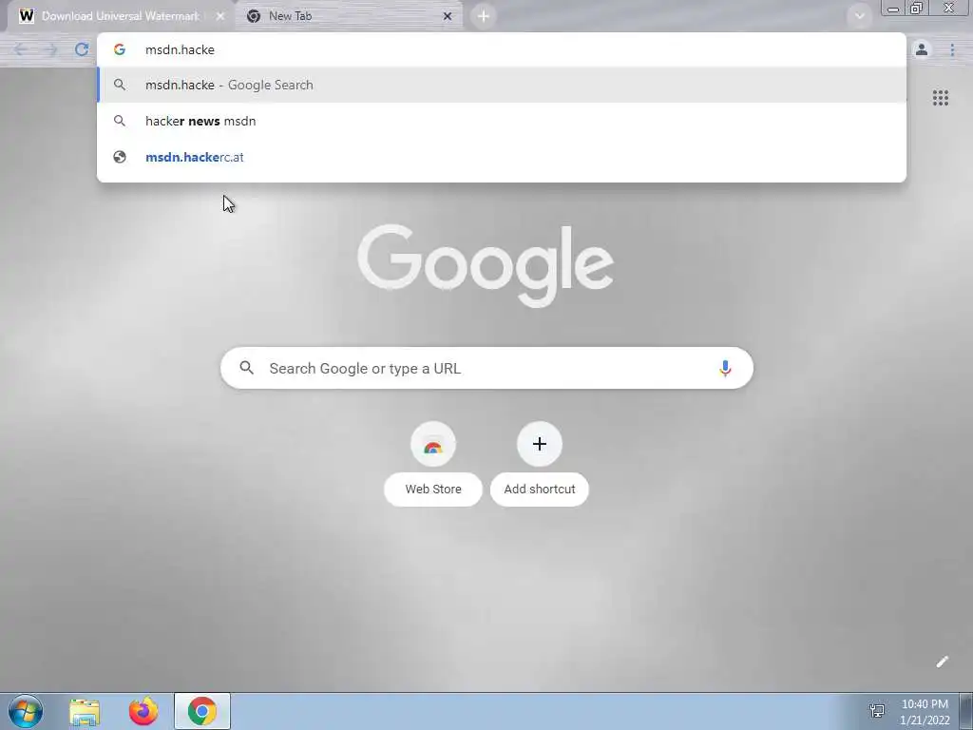Screen dimensions: 973x730
Task: Click the voice search microphone
Action: tap(725, 368)
